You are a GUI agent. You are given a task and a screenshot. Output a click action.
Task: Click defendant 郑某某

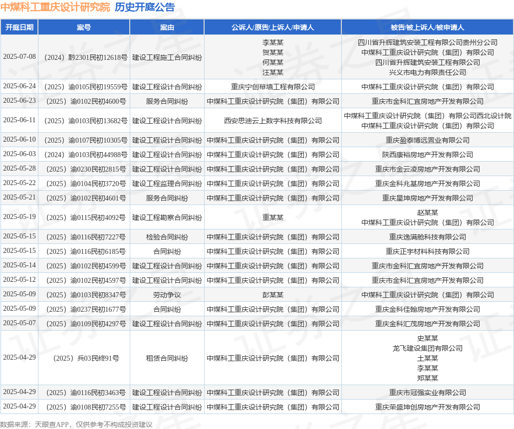click(428, 378)
